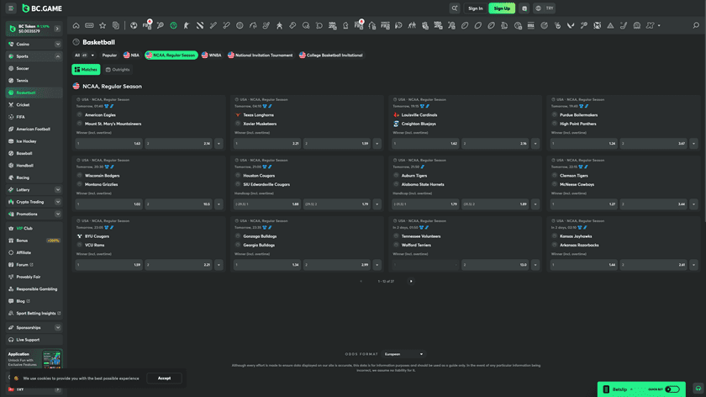Viewport: 706px width, 397px height.
Task: Open Soccer in the sidebar
Action: 34,68
